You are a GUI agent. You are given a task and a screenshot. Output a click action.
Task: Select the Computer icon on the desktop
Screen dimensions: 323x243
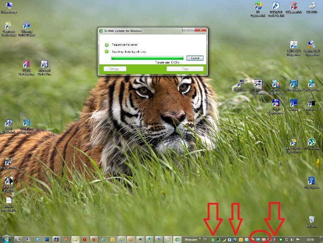[x=8, y=6]
